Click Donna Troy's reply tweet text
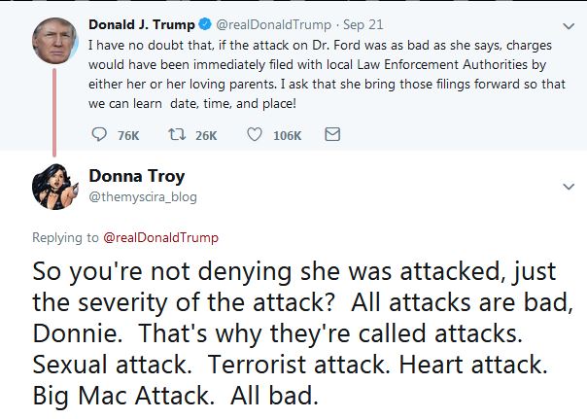The height and width of the screenshot is (419, 587). (x=302, y=332)
